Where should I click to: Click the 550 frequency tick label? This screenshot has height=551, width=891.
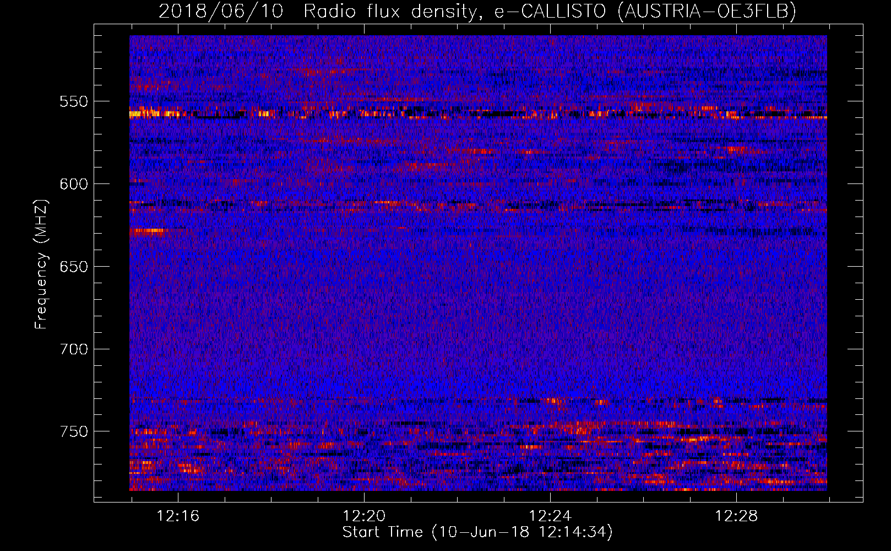pyautogui.click(x=74, y=101)
